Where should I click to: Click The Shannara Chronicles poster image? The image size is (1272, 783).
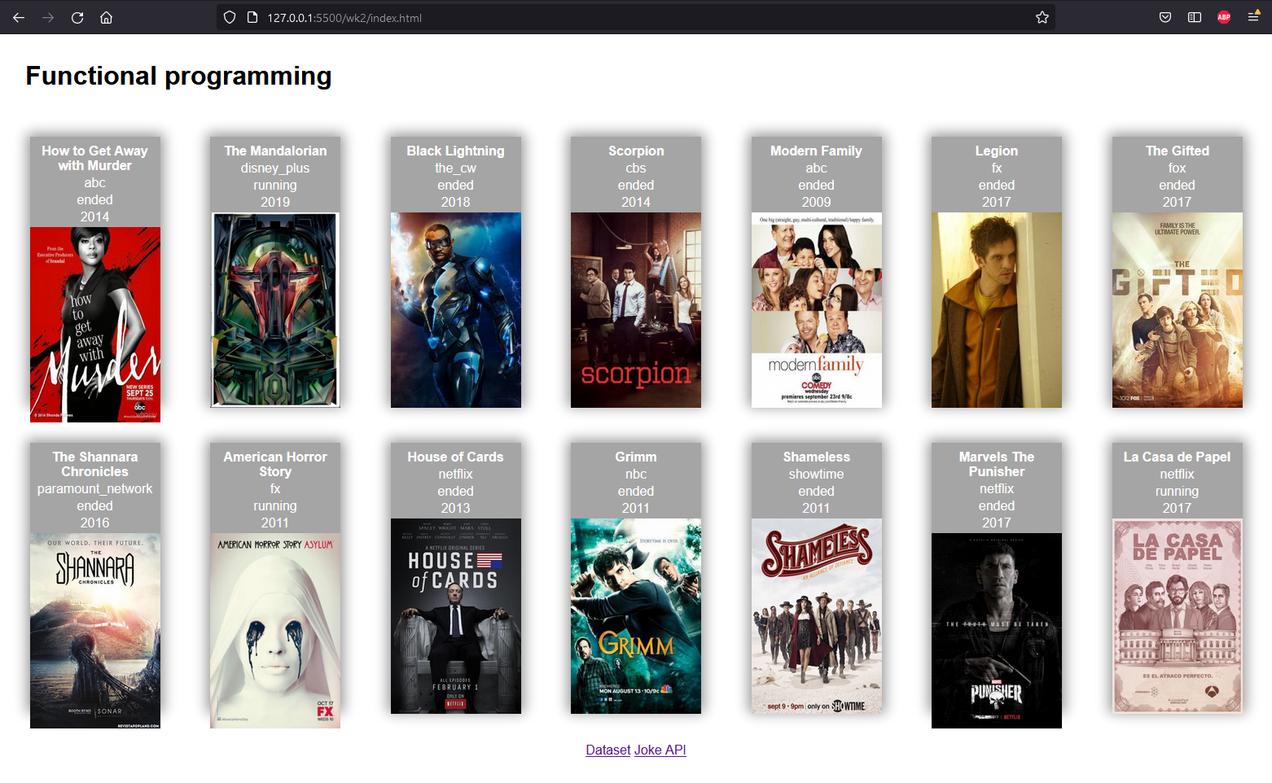pos(95,631)
